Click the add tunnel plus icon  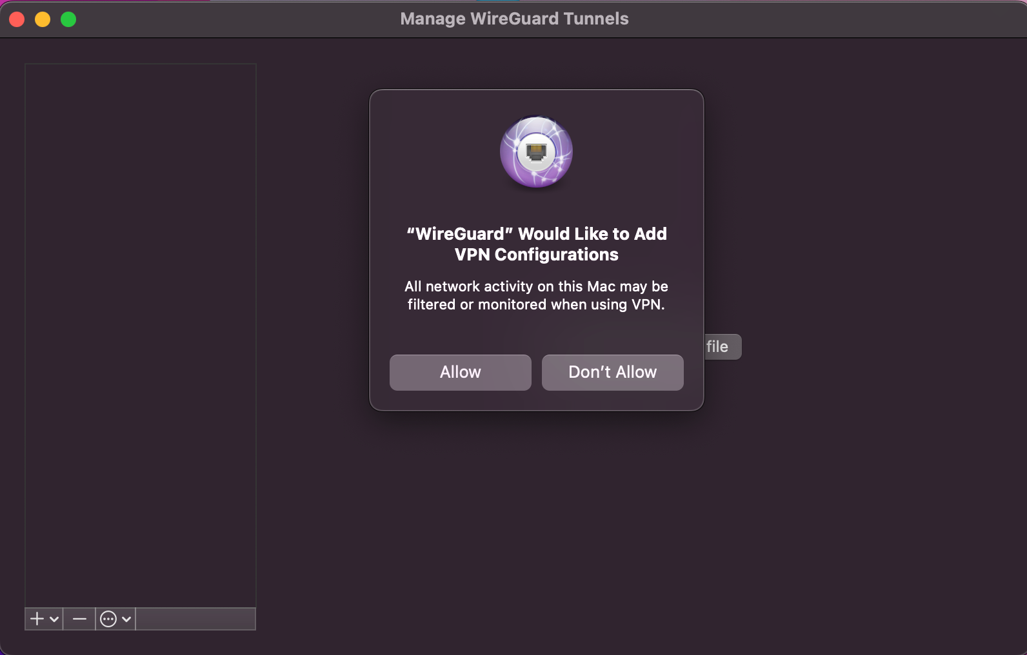coord(37,619)
